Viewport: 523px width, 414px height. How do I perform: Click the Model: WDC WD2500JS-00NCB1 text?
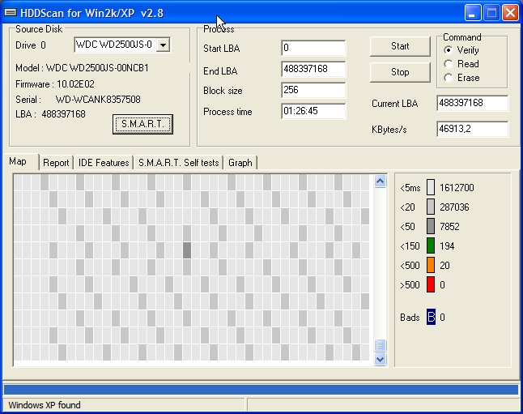pyautogui.click(x=82, y=68)
